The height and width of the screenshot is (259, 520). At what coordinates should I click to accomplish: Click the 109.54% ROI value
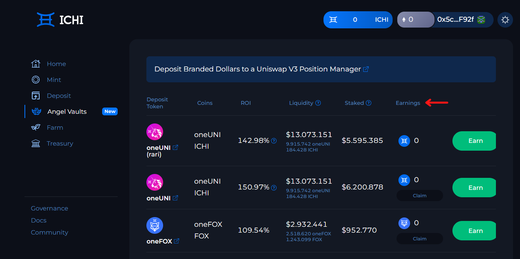pyautogui.click(x=254, y=230)
